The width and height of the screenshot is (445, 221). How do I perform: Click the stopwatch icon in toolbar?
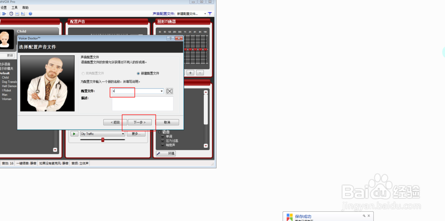(12, 14)
